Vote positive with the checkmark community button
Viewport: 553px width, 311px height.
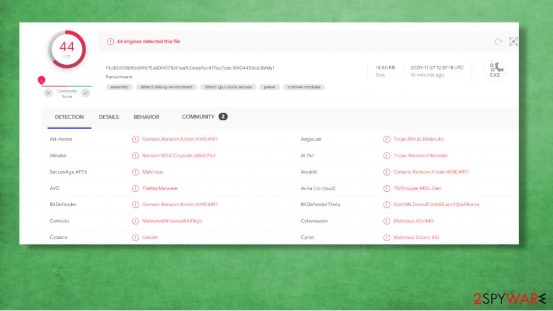coord(85,93)
